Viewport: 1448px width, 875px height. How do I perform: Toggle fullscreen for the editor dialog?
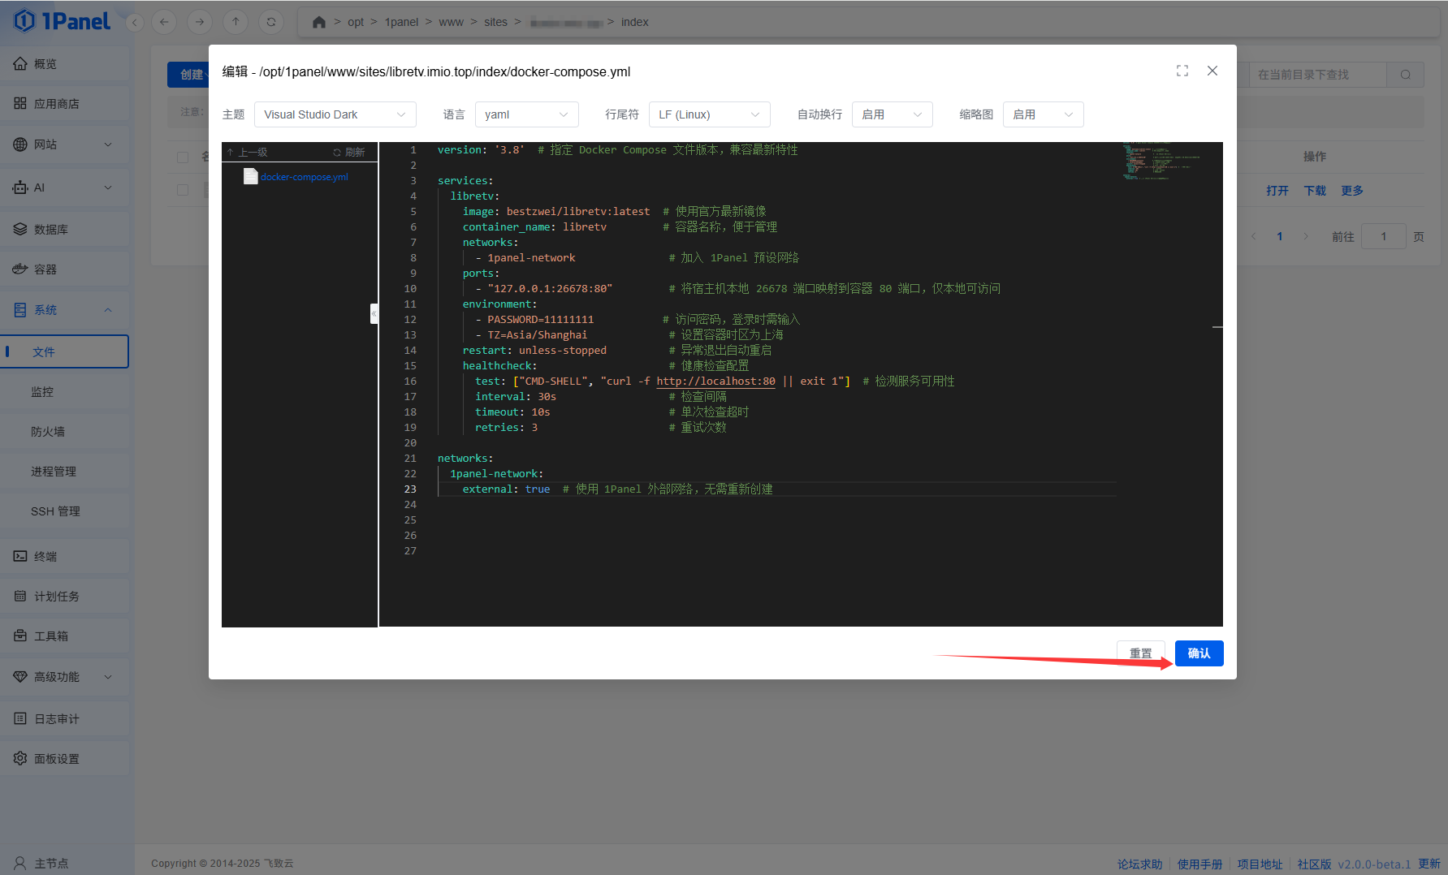[x=1182, y=71]
